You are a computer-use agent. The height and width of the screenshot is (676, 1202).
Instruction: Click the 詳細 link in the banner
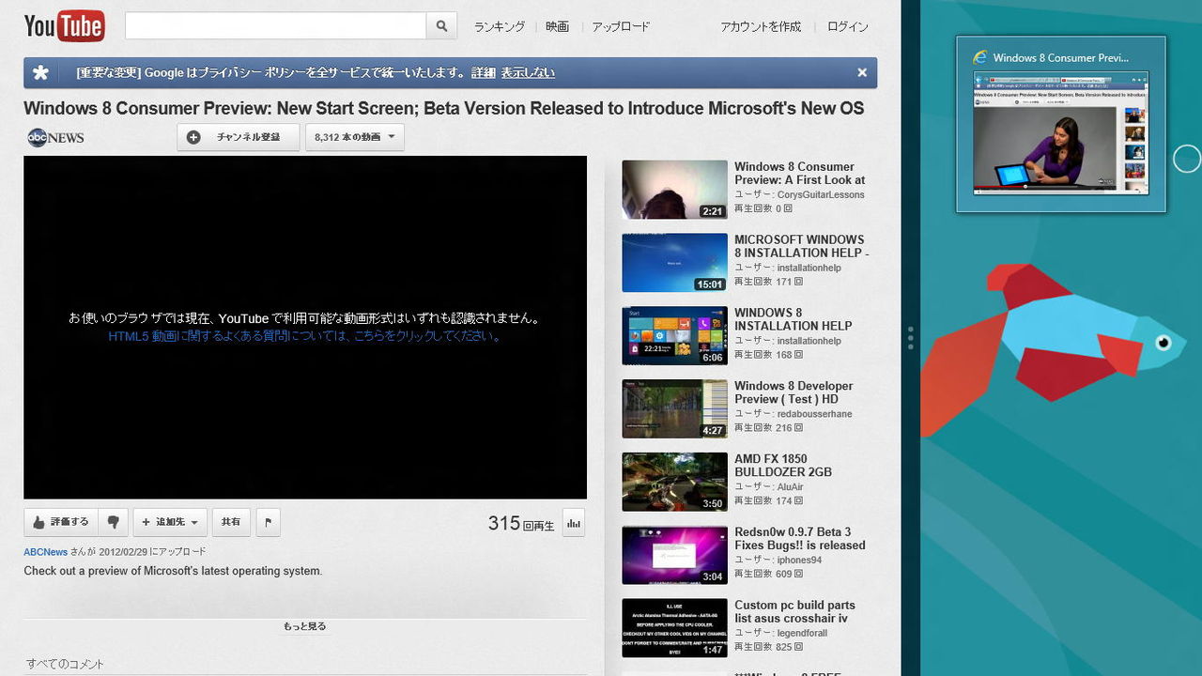pyautogui.click(x=483, y=72)
